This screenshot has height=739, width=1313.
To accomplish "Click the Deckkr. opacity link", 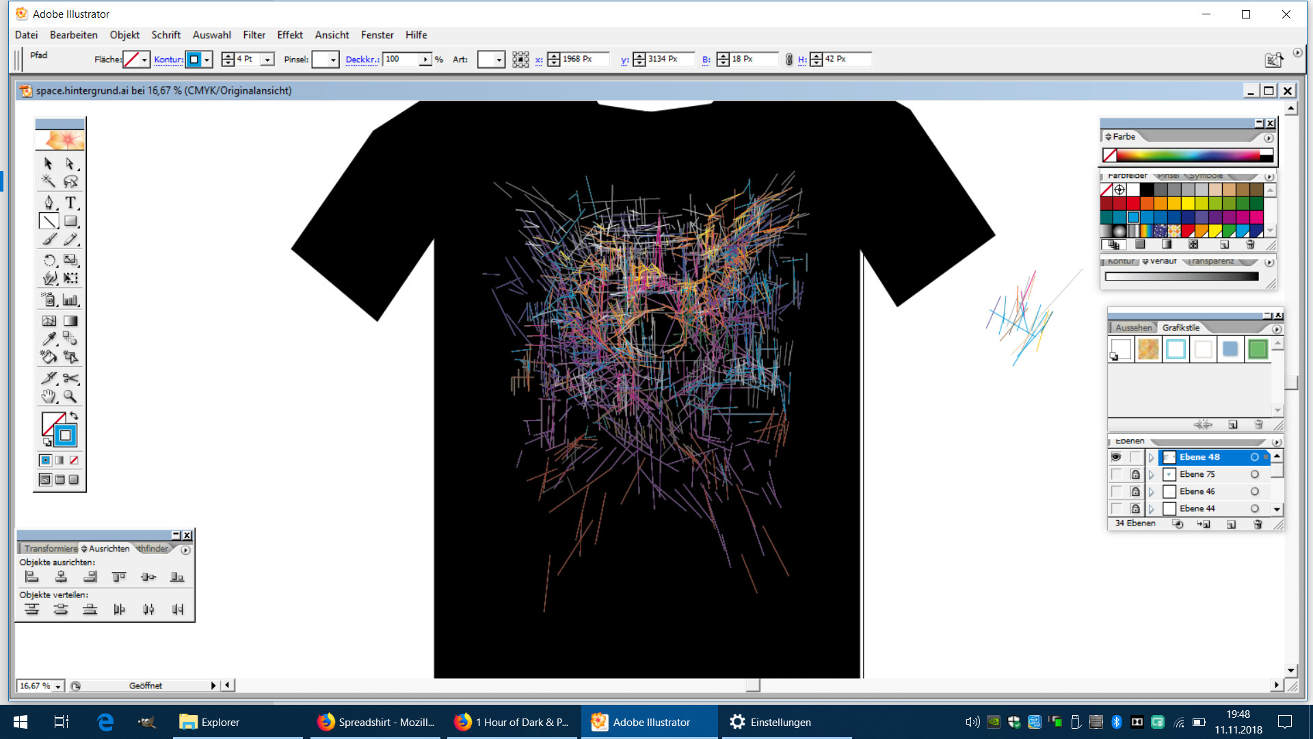I will tap(362, 60).
